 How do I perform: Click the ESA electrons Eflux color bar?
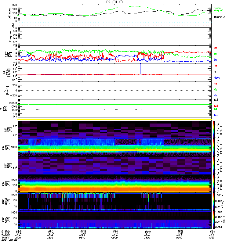214,183
